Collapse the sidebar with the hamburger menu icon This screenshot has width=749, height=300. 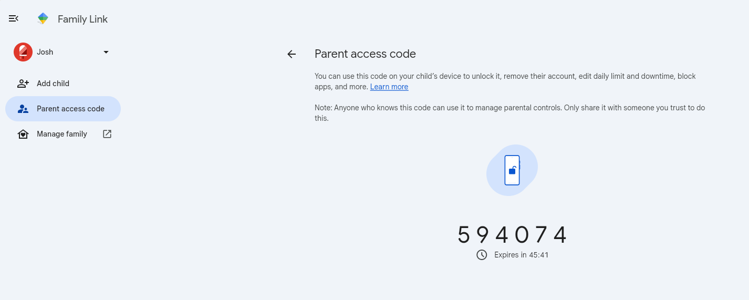pos(14,18)
